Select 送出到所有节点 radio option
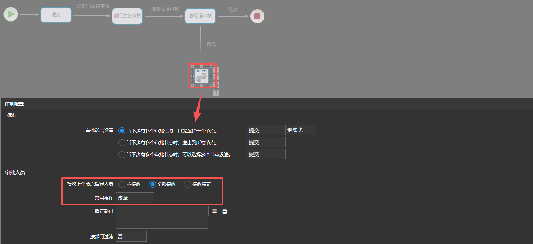This screenshot has width=533, height=244. [122, 143]
